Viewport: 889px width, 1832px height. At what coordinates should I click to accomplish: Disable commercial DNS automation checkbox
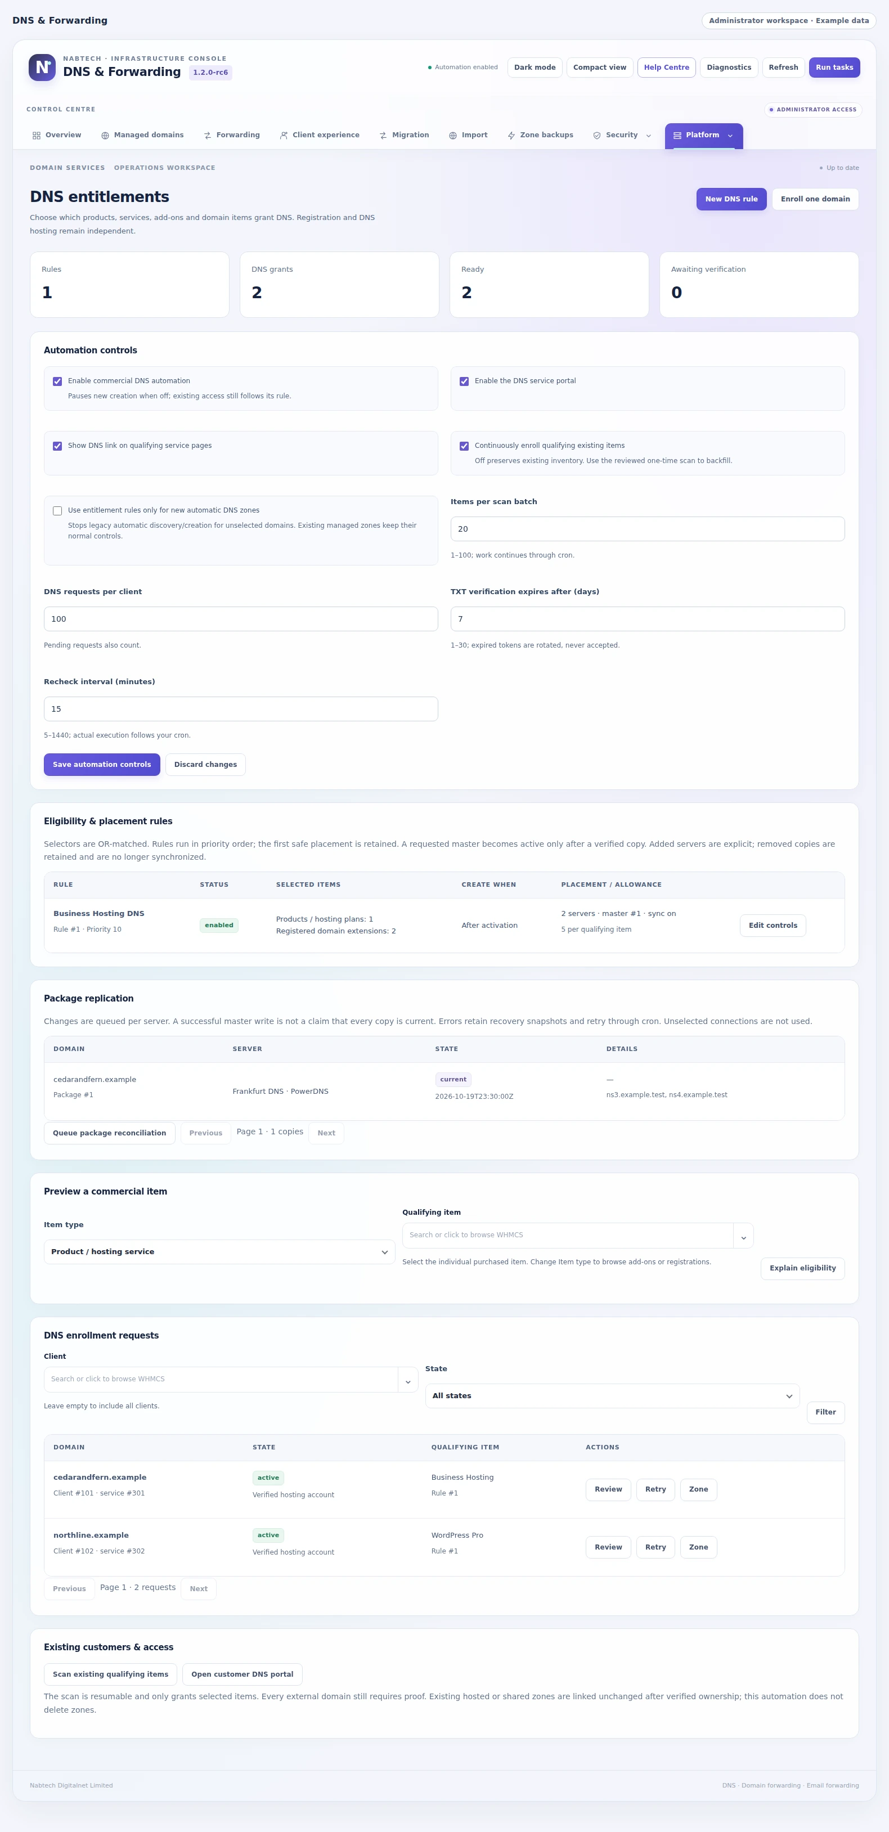coord(57,382)
